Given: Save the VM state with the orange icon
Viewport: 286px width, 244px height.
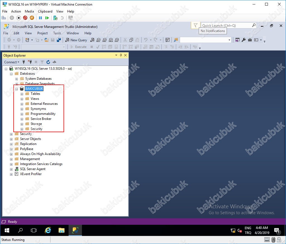Looking at the screenshot, I should coord(32,18).
